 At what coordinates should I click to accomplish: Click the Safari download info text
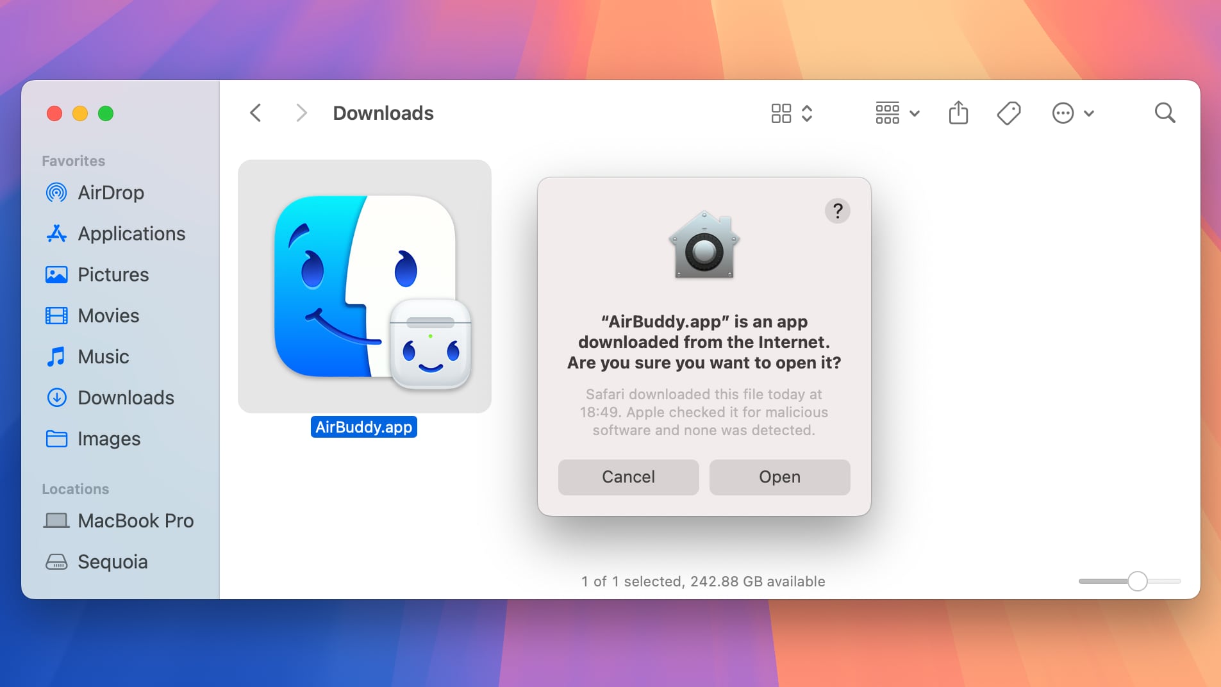(704, 412)
